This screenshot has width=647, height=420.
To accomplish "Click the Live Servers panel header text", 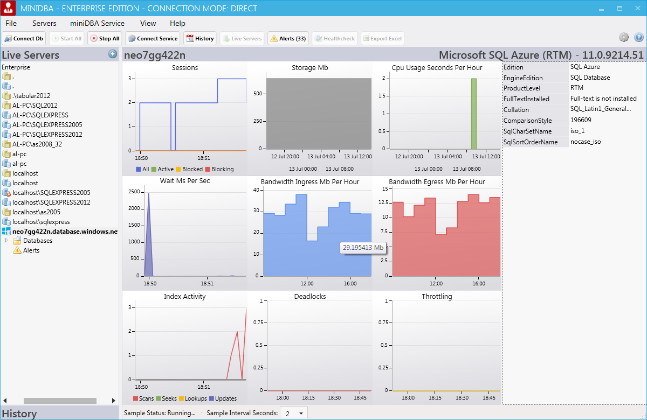I will [31, 55].
